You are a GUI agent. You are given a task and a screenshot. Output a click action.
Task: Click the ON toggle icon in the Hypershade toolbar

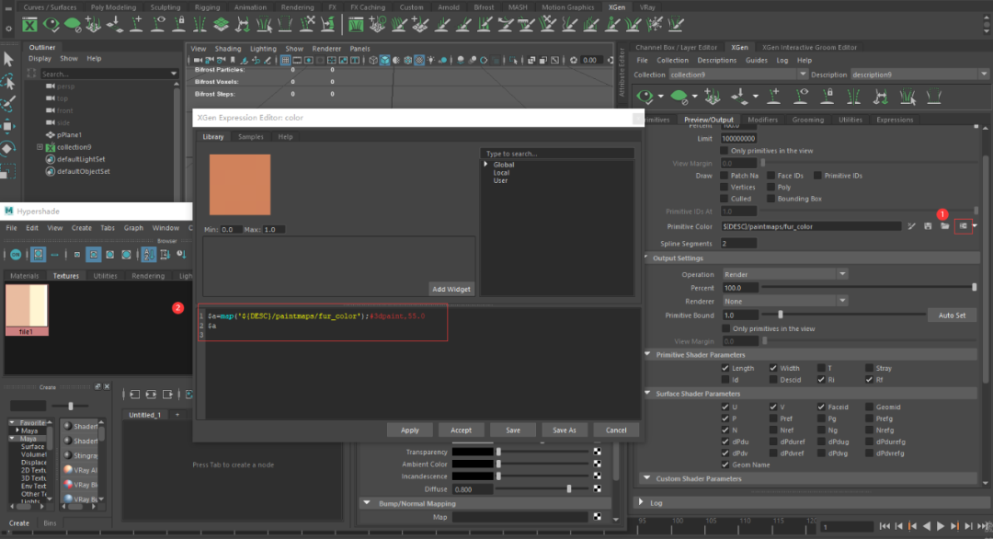16,255
